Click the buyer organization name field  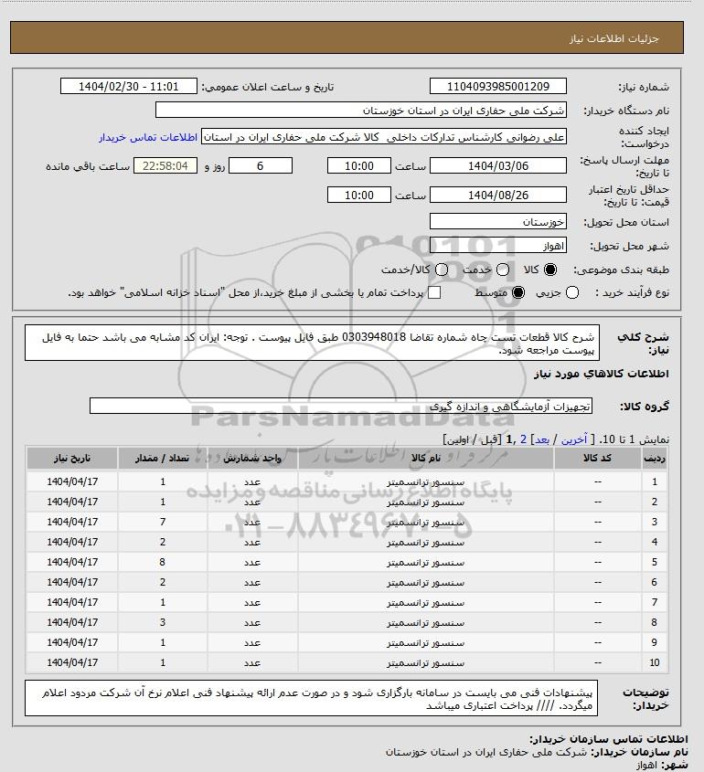(360, 110)
